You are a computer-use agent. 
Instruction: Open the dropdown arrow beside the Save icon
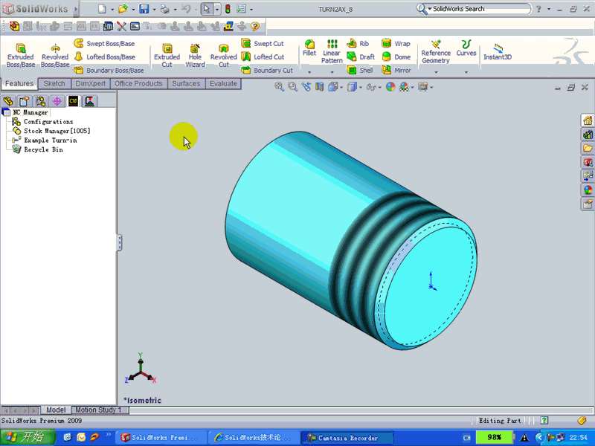(154, 10)
